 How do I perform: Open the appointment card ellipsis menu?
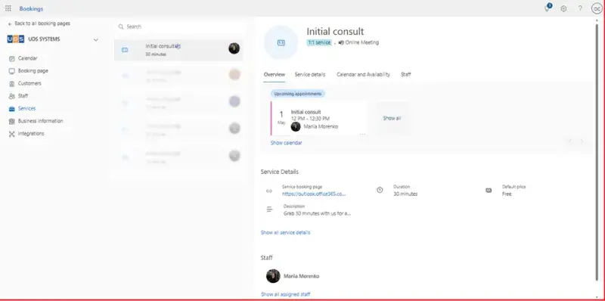point(362,134)
